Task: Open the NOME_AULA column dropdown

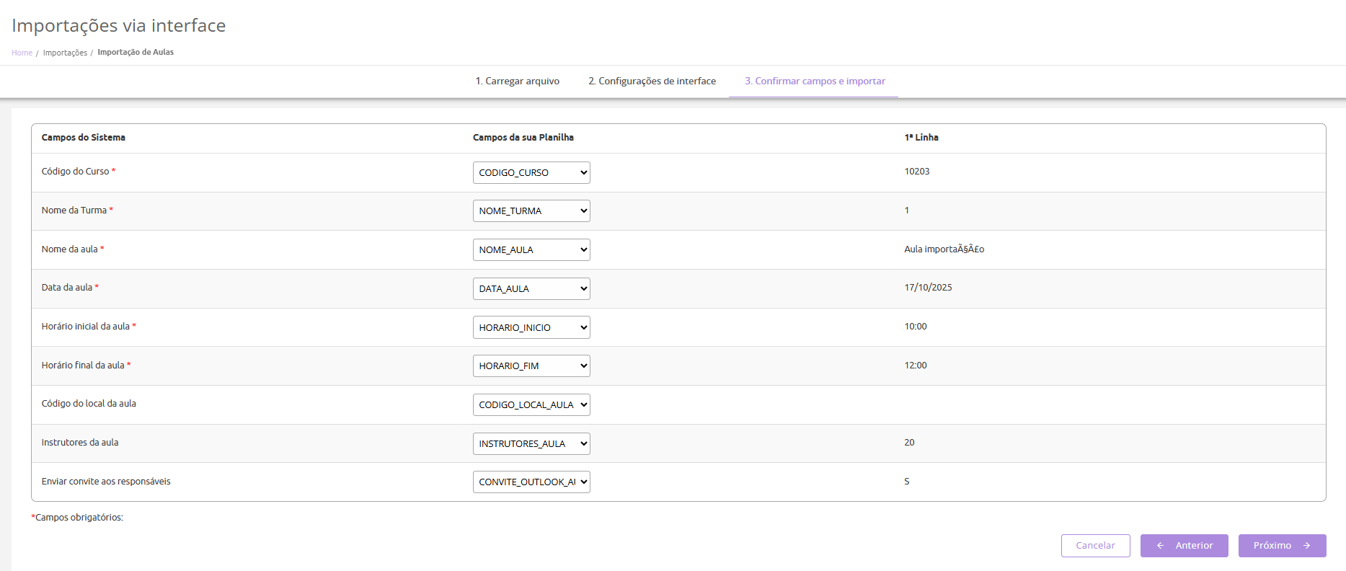Action: pyautogui.click(x=531, y=250)
